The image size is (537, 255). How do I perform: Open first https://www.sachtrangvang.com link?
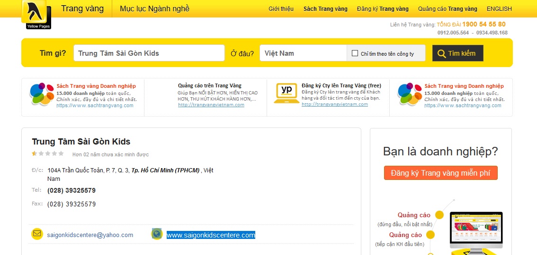(x=95, y=105)
